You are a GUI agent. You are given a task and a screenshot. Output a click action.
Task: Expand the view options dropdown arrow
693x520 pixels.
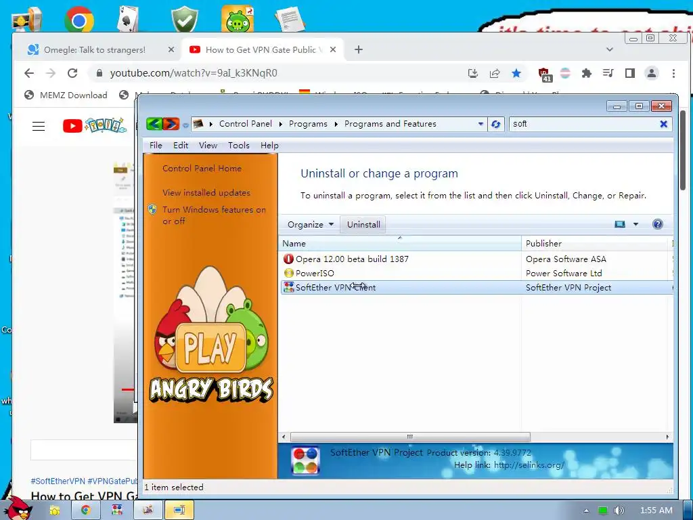635,224
